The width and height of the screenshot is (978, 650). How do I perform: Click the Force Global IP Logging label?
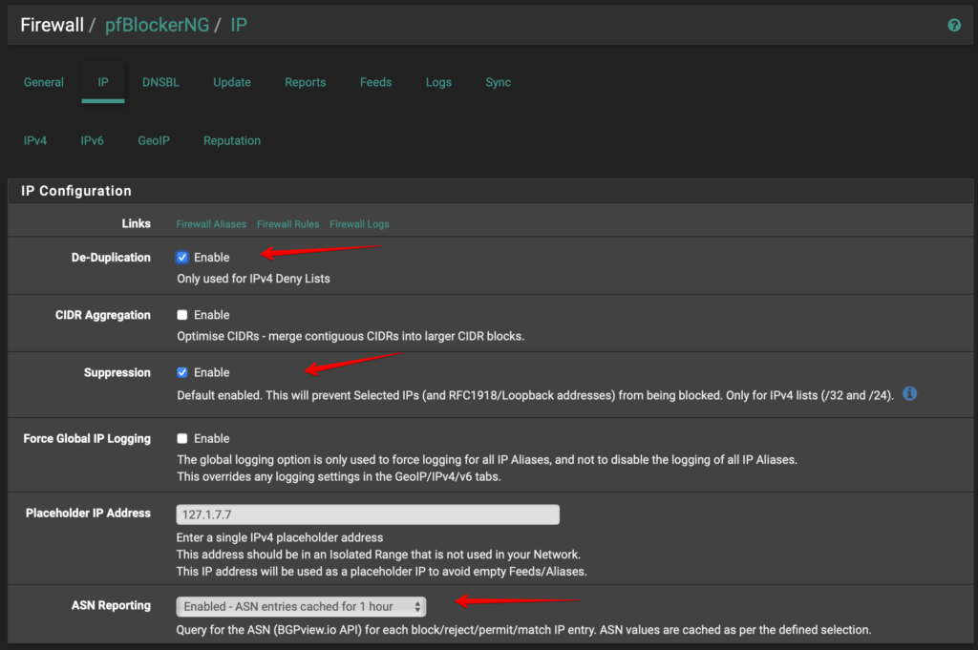click(87, 439)
